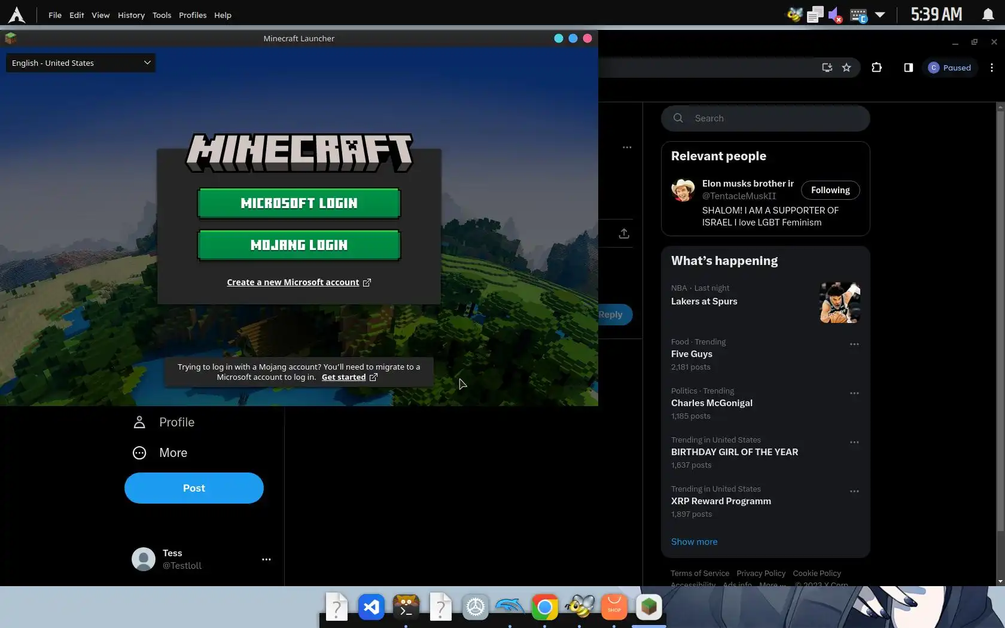This screenshot has width=1005, height=628.
Task: Open the @TentacleMuskII handle
Action: [739, 196]
